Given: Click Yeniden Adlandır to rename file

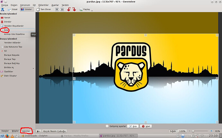Looking at the screenshot, I should [12, 43].
